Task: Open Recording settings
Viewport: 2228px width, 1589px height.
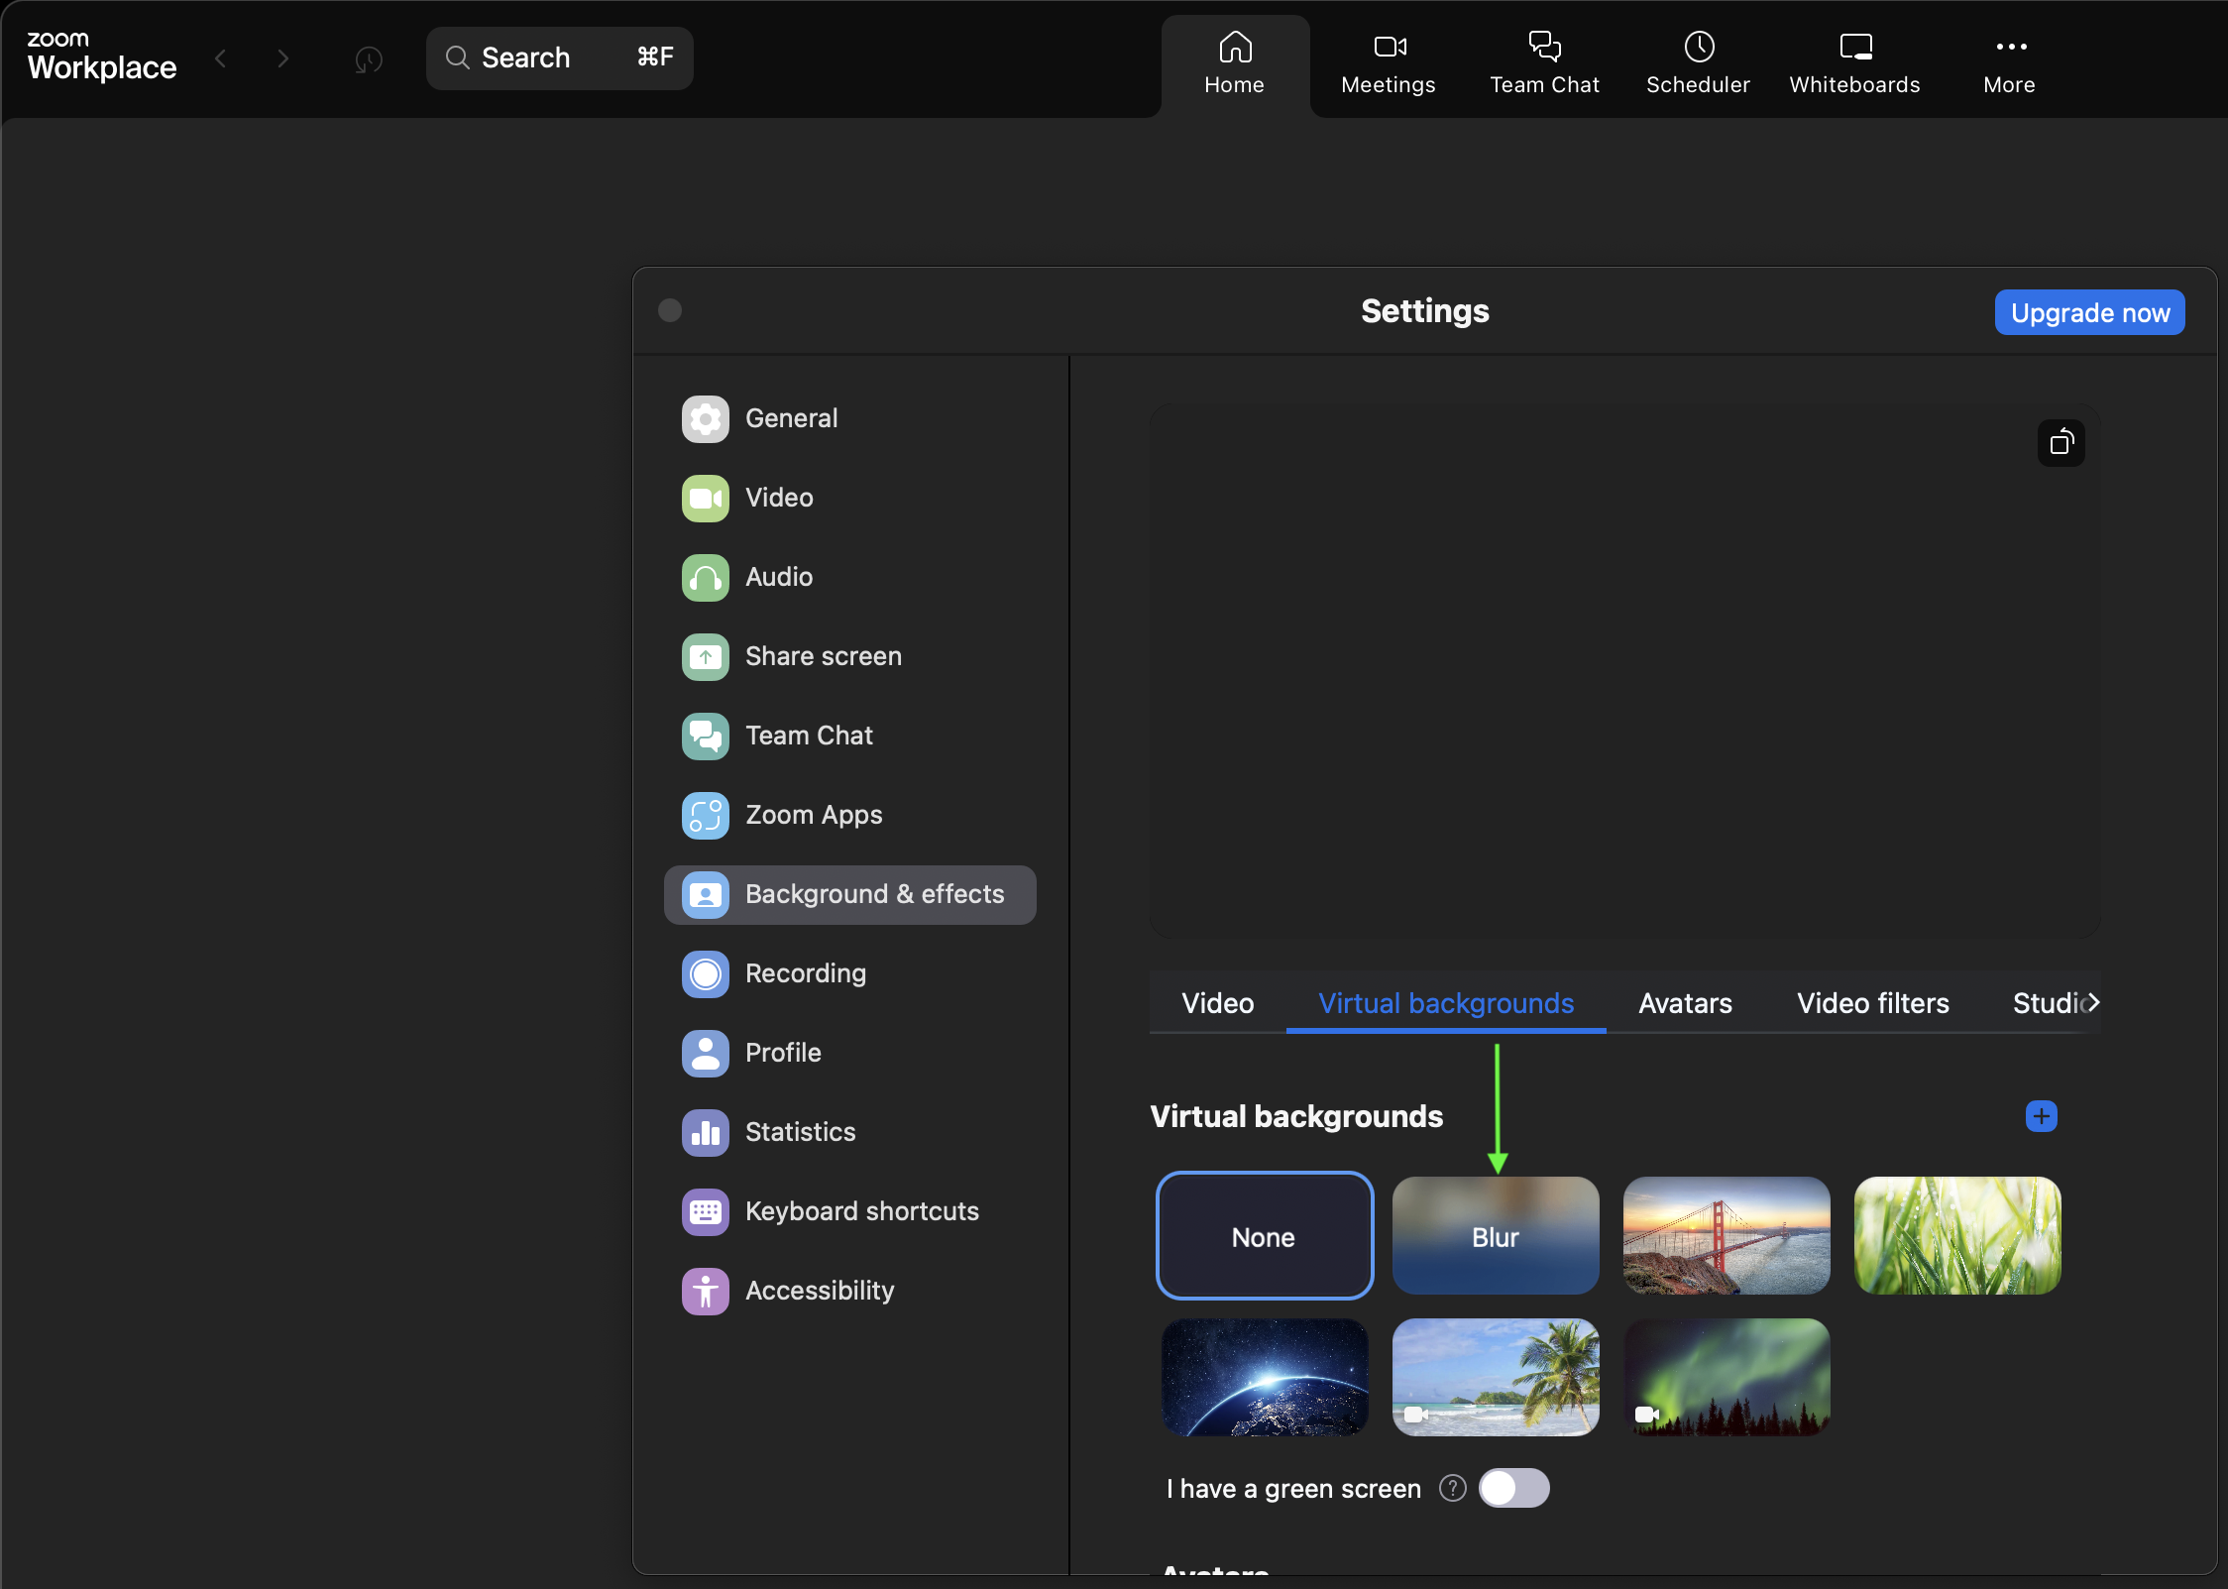Action: tap(805, 973)
